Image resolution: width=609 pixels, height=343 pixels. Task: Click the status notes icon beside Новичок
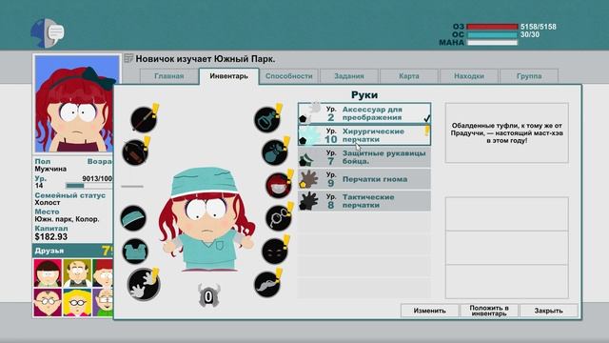tap(128, 58)
